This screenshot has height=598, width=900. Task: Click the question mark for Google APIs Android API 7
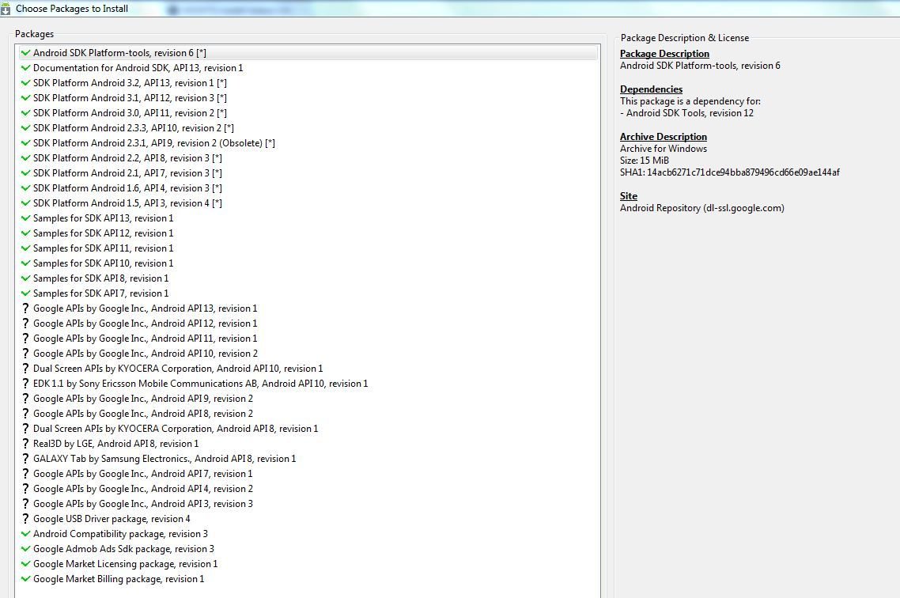tap(25, 474)
